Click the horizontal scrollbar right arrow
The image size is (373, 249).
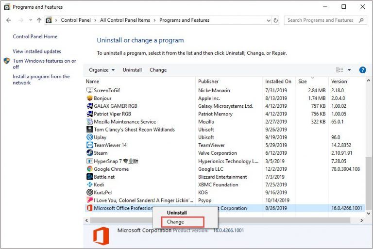[x=361, y=220]
